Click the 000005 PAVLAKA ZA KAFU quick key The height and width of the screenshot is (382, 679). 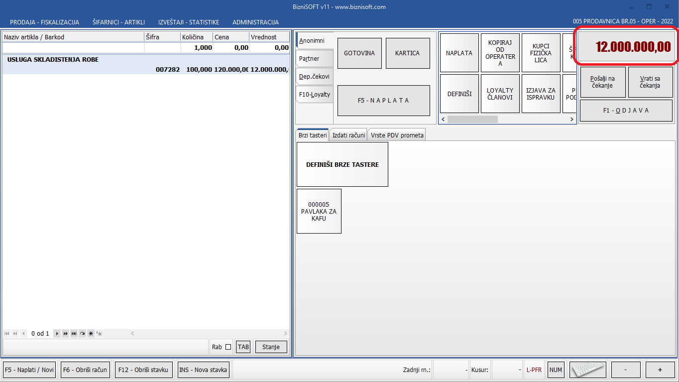319,211
